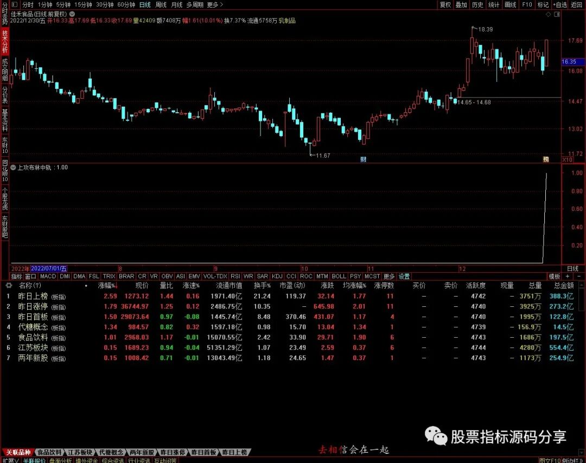Viewport: 586px width, 463px height.
Task: Select the 60分钟 timeframe
Action: (126, 4)
